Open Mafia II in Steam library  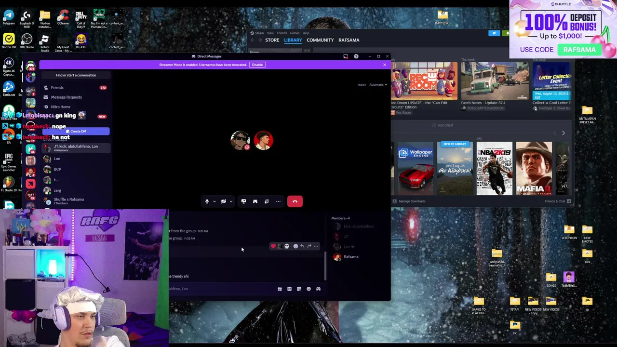[x=534, y=169]
